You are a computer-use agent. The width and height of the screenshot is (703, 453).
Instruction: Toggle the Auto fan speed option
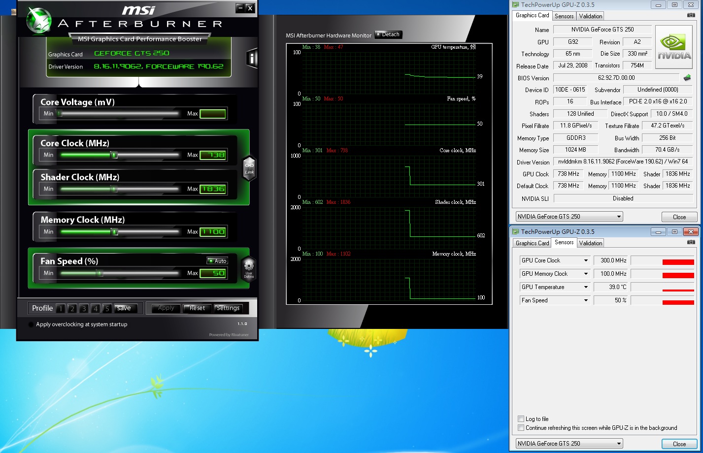point(217,261)
